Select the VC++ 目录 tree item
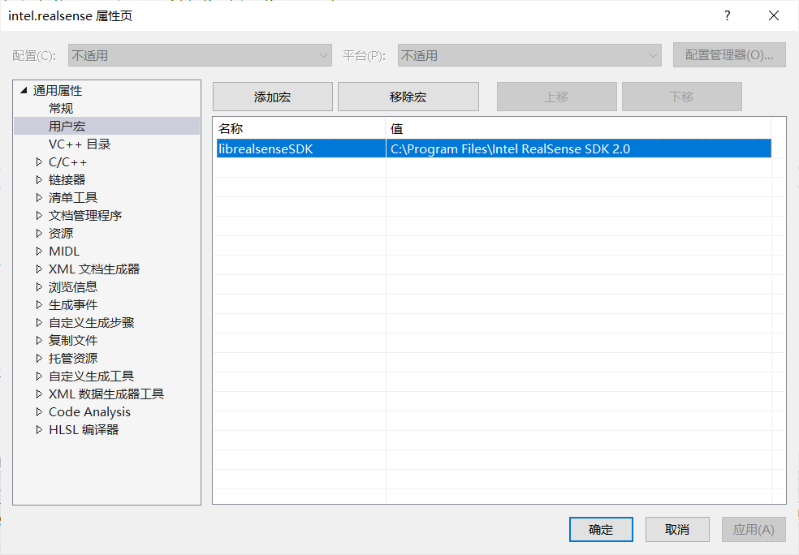799x555 pixels. (78, 144)
